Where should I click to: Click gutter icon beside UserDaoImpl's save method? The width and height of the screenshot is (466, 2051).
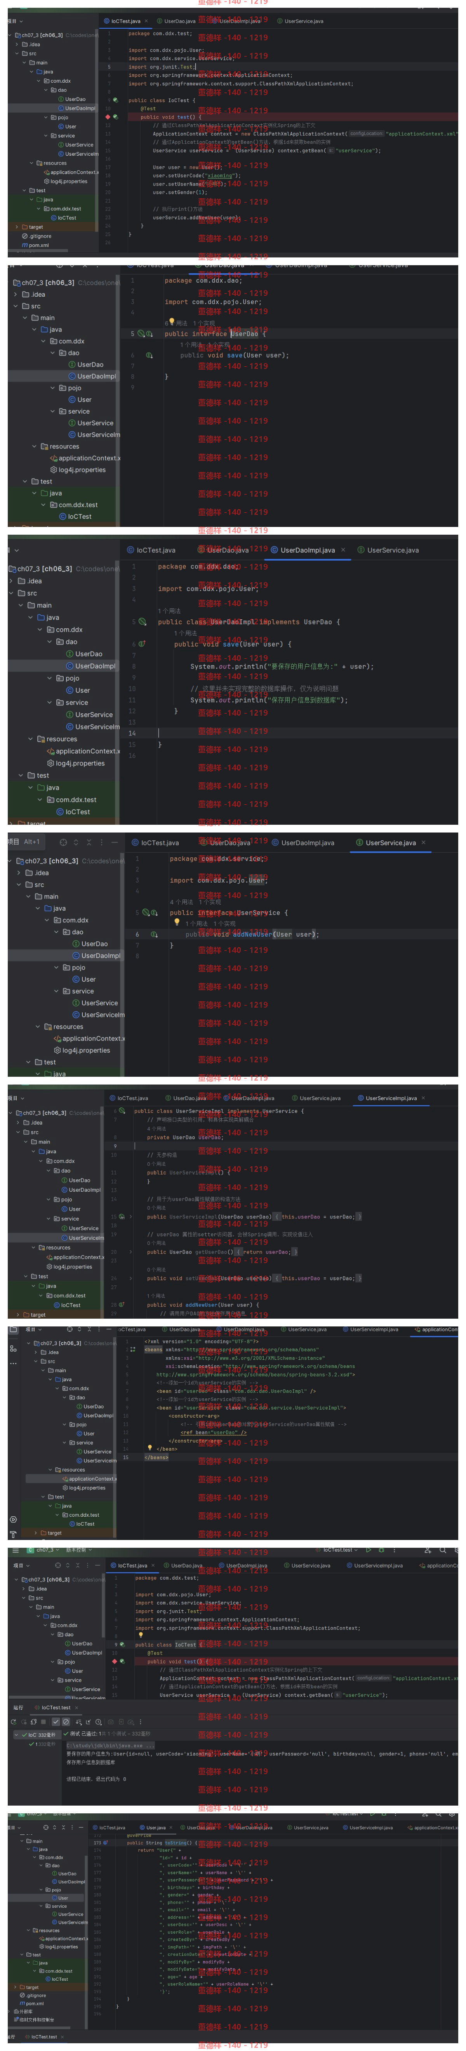pyautogui.click(x=142, y=644)
